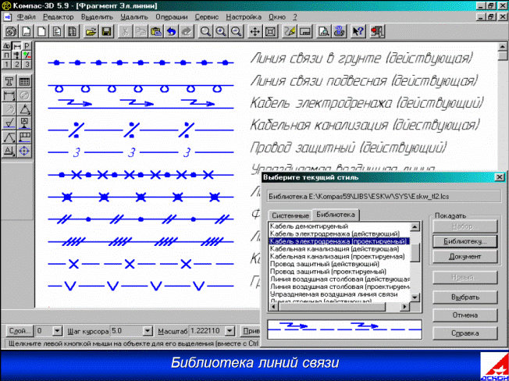Activate the pan view cross arrows tool

tap(255, 32)
